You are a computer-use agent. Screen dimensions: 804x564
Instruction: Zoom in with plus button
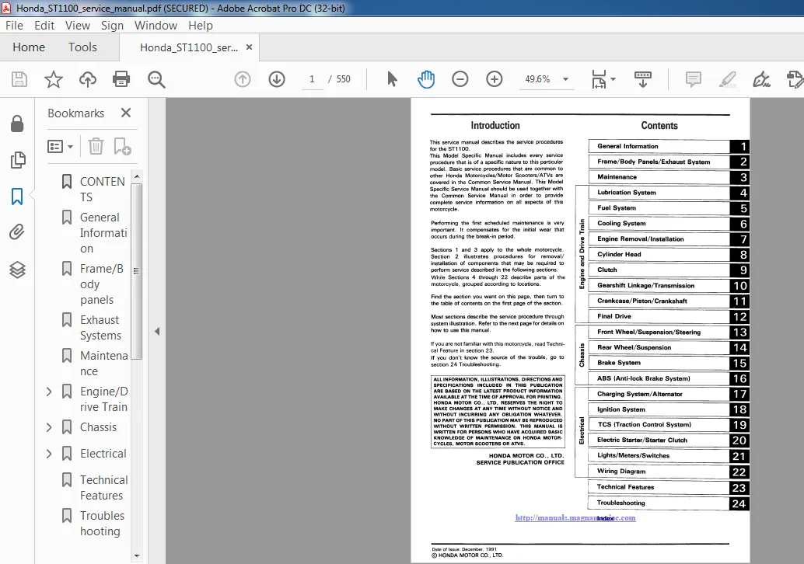(495, 79)
